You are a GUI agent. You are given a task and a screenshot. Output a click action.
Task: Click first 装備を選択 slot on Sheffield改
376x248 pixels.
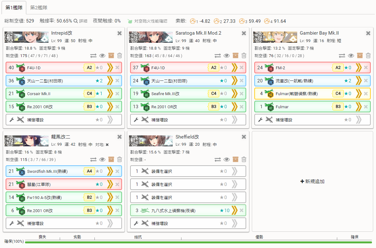click(188, 171)
